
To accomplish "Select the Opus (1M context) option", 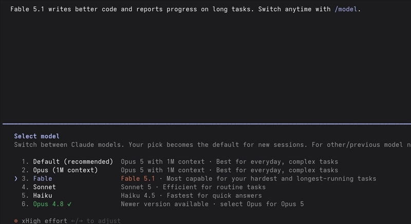I will [x=65, y=170].
